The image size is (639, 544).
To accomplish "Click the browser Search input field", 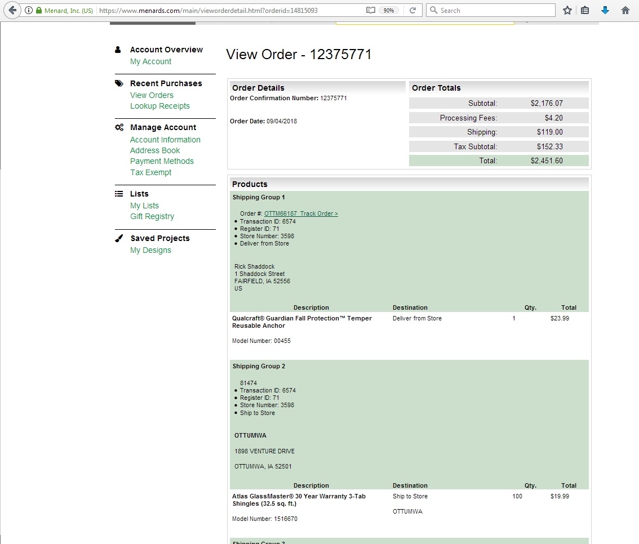I will pos(491,10).
